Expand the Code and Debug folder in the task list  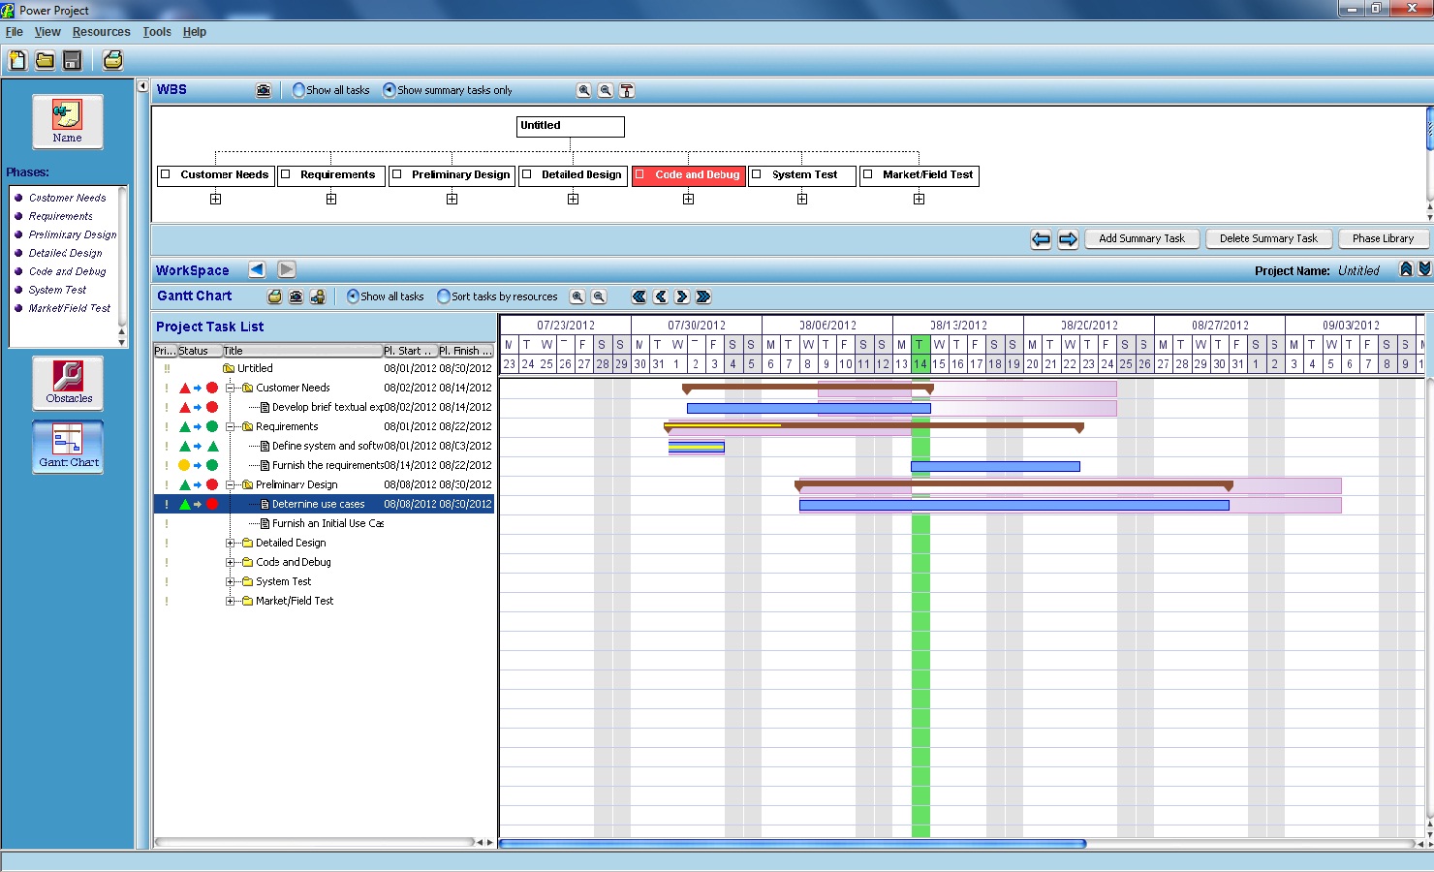[231, 562]
